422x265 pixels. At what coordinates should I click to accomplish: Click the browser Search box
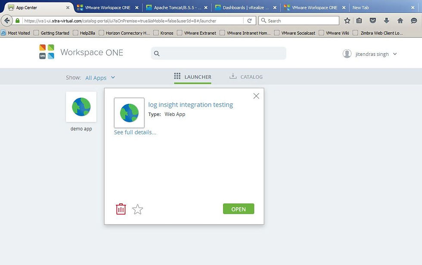pos(299,21)
